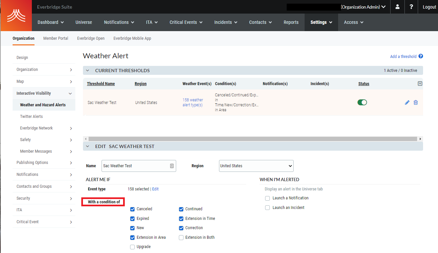This screenshot has height=253, width=438.
Task: Open the Region dropdown
Action: (x=256, y=166)
